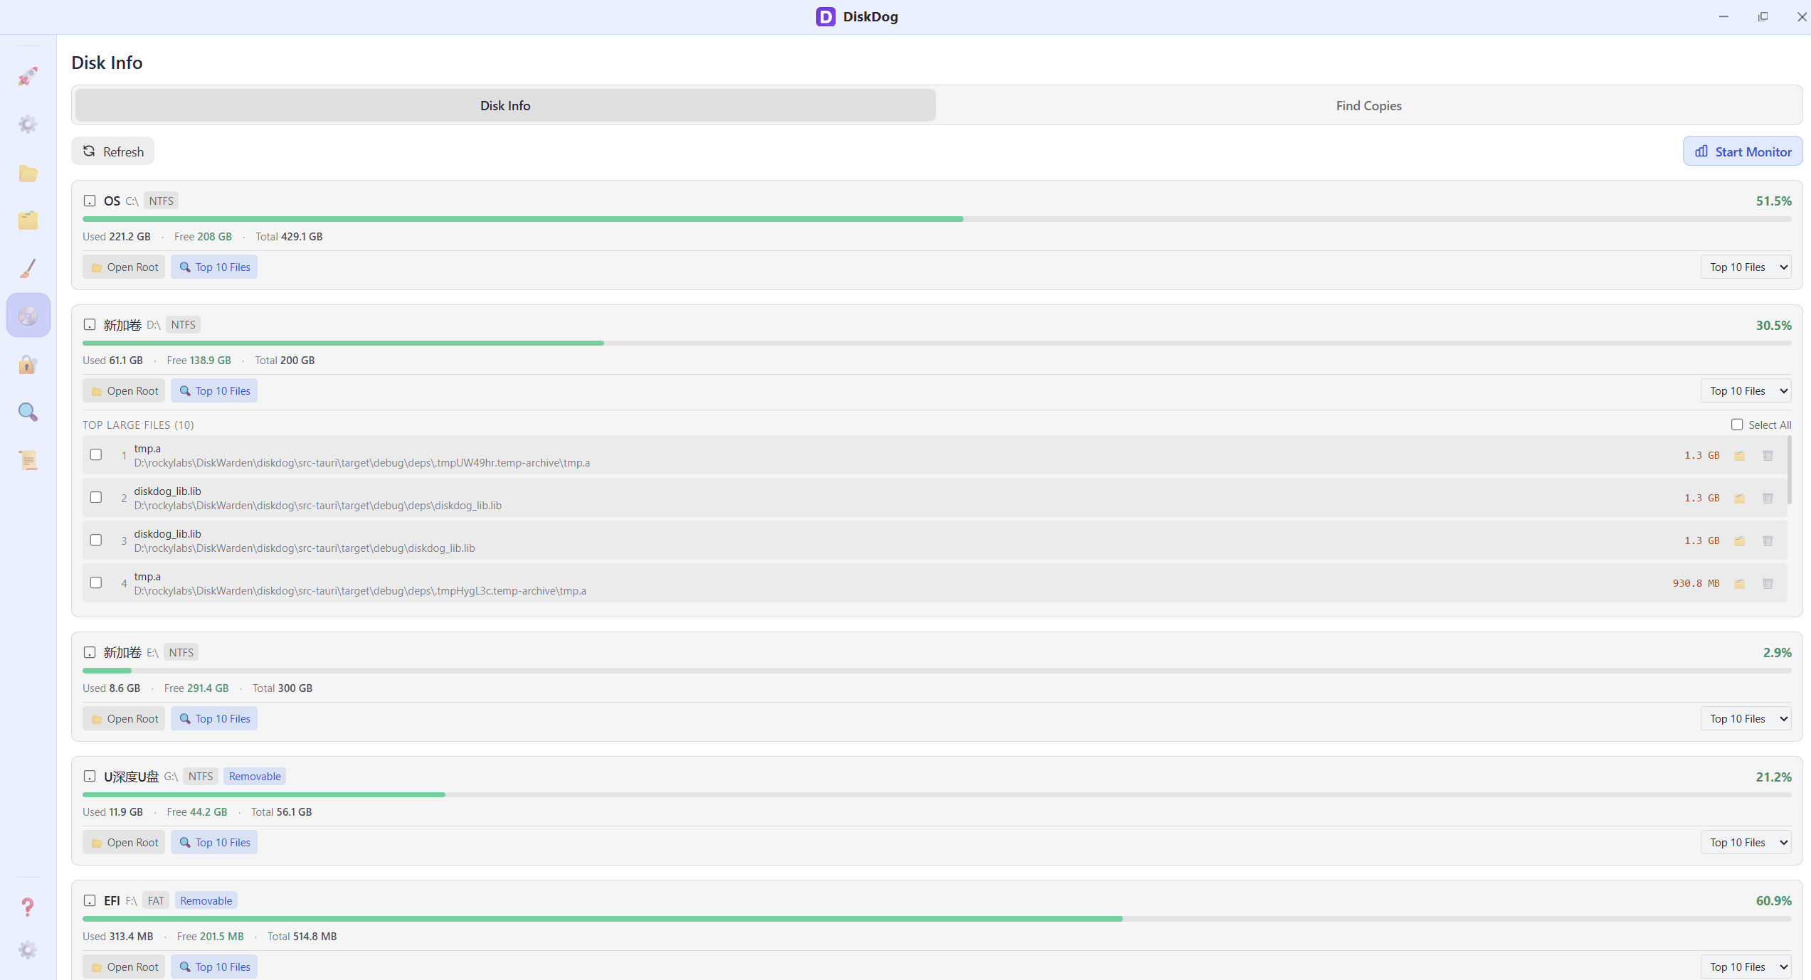Delete the 930.8 MB tmp.a file
The image size is (1811, 980).
[x=1768, y=584]
